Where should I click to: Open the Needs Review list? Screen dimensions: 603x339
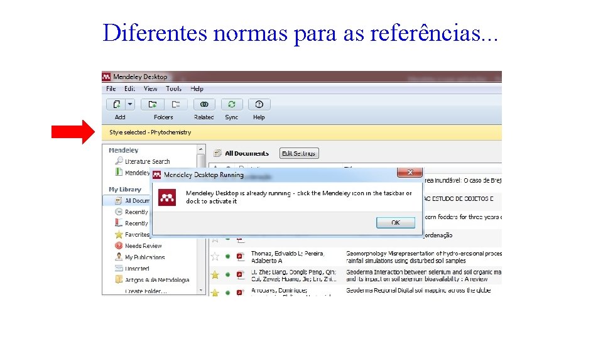point(143,246)
